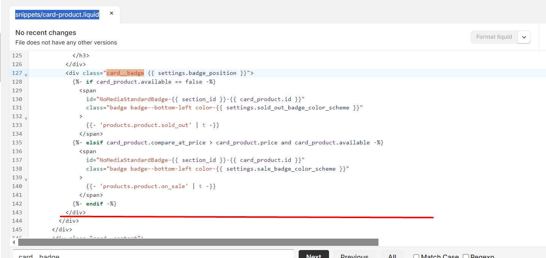Viewport: 546px width, 258px height.
Task: Click settings.sold_out_badge_color_scheme on line 131
Action: pyautogui.click(x=288, y=108)
